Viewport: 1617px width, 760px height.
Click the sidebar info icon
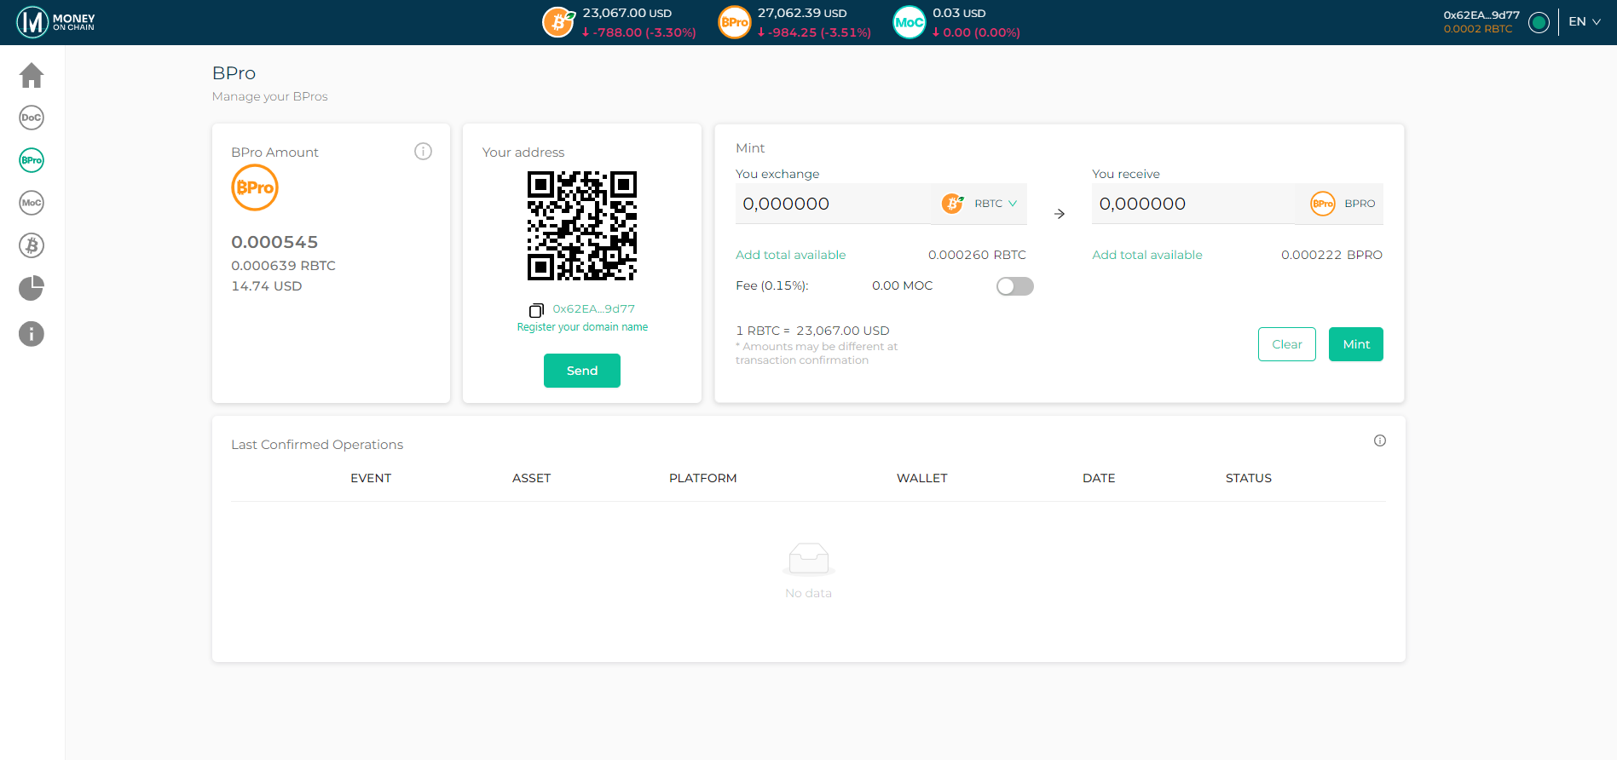tap(32, 334)
